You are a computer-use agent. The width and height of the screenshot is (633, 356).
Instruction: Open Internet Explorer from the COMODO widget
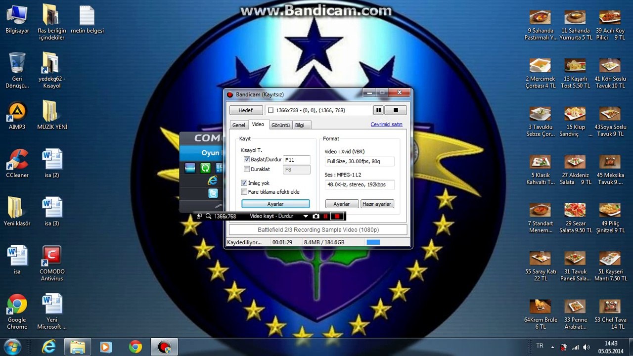pyautogui.click(x=213, y=180)
